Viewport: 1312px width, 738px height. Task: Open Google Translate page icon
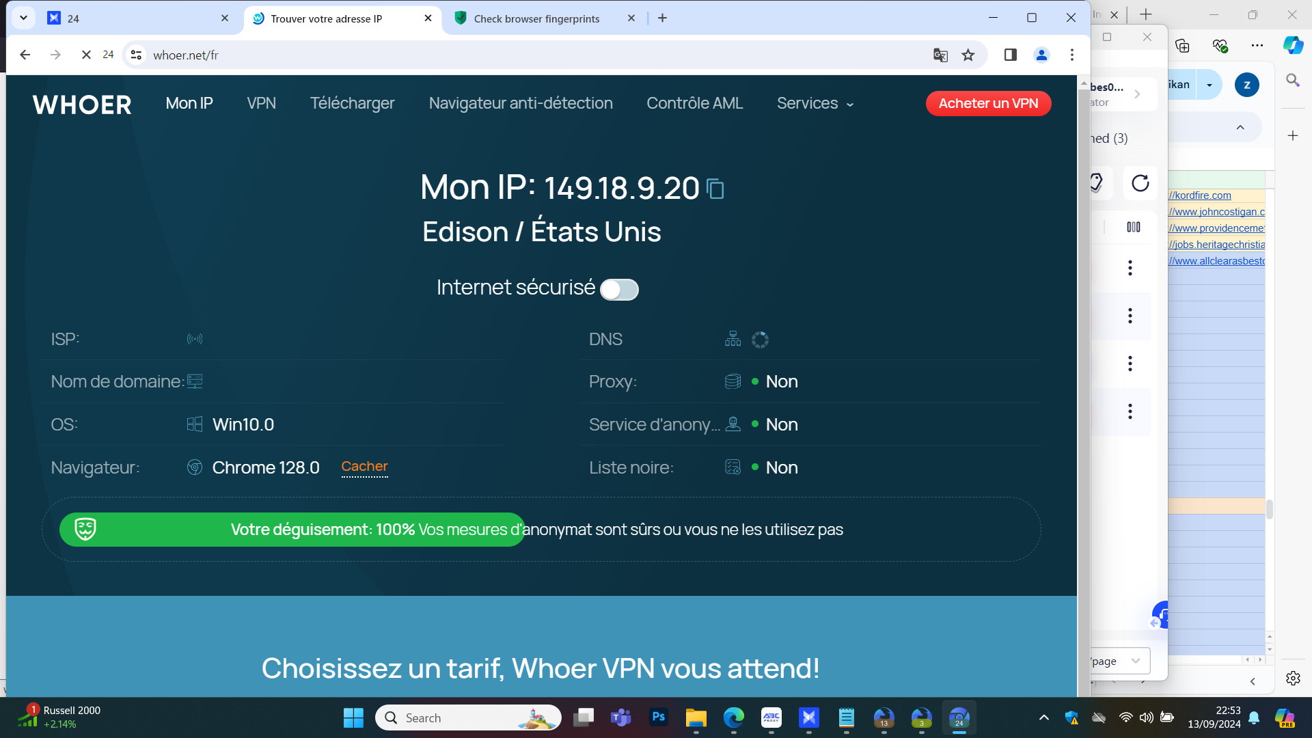click(940, 55)
